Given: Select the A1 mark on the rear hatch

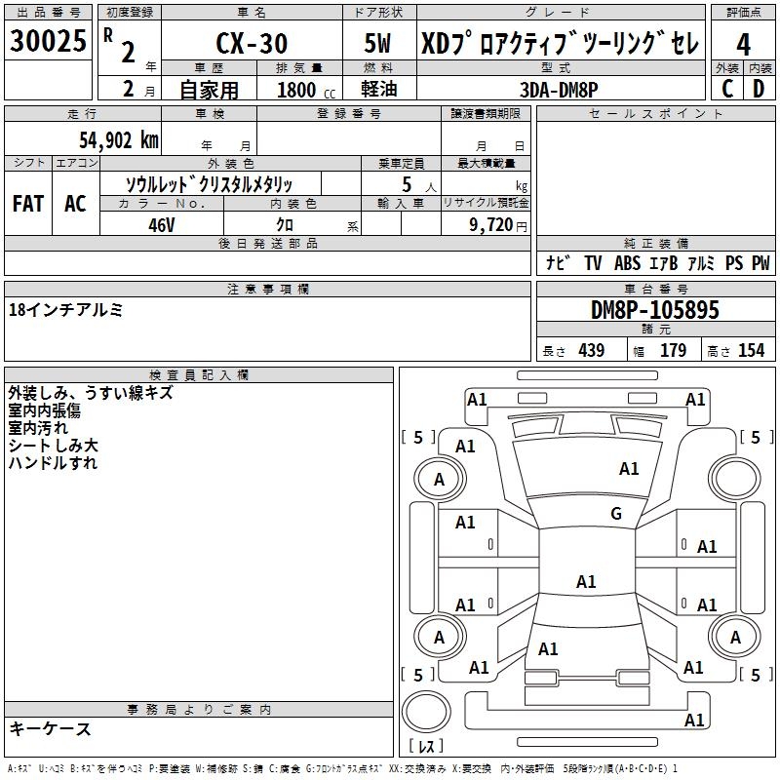Looking at the screenshot, I should coord(548,648).
